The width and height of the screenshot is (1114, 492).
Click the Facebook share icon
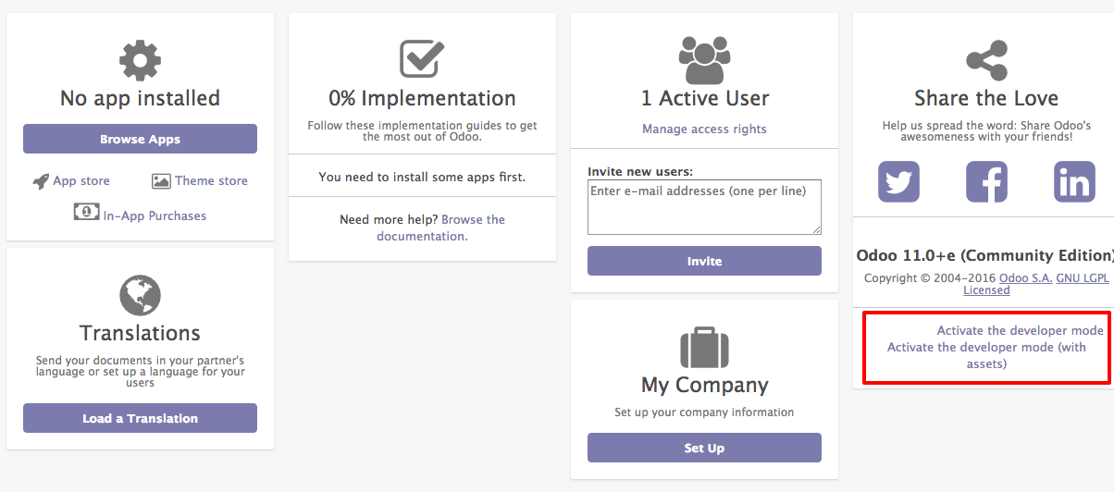tap(986, 181)
